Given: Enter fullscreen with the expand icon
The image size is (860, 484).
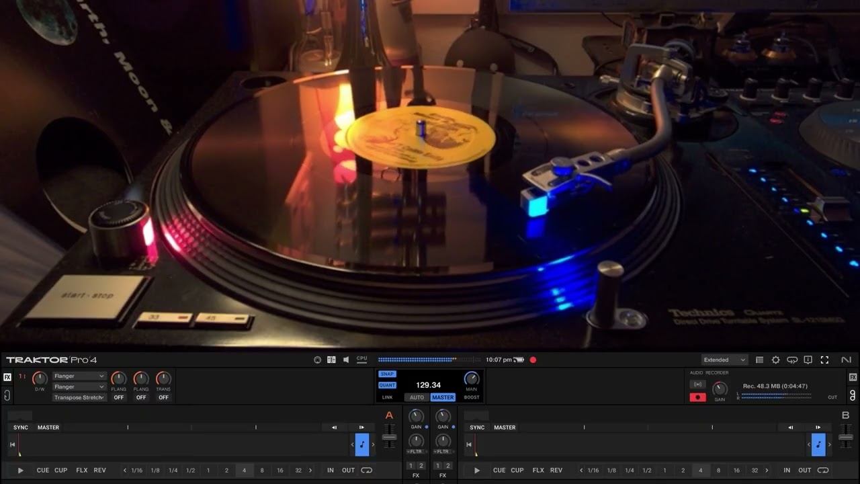Looking at the screenshot, I should coord(824,360).
